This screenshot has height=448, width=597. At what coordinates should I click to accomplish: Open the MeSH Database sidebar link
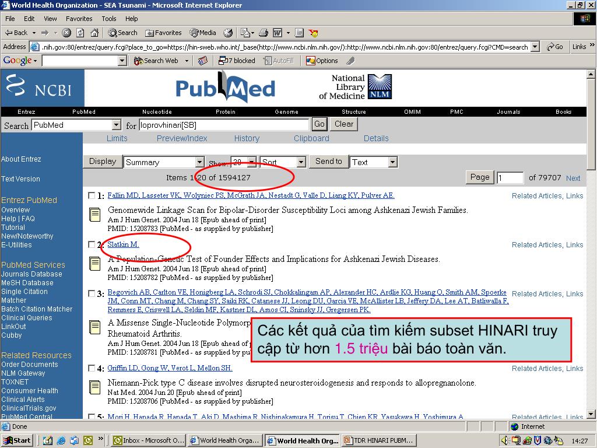point(27,283)
